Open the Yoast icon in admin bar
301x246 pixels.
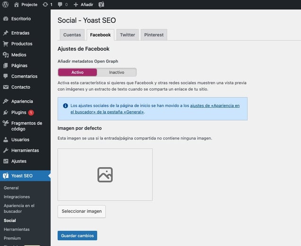click(101, 5)
